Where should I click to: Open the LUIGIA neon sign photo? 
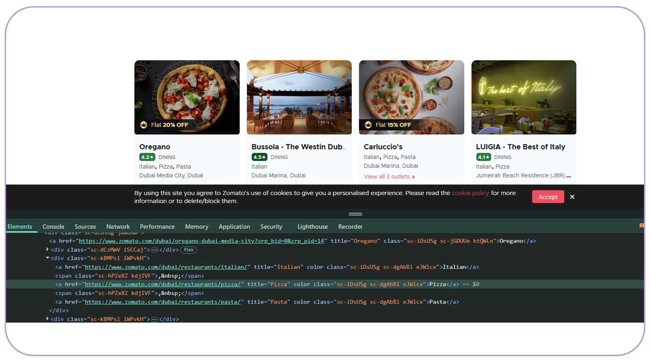point(524,97)
